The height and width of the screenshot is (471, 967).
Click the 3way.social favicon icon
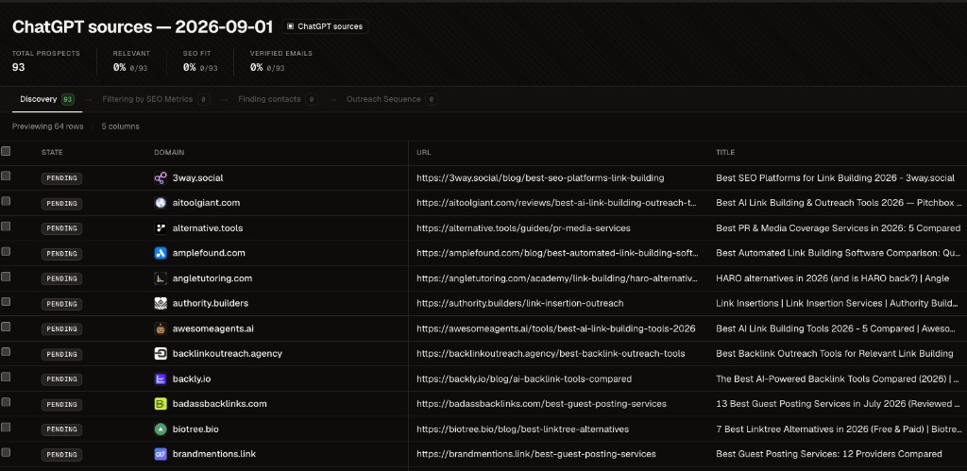click(x=161, y=178)
